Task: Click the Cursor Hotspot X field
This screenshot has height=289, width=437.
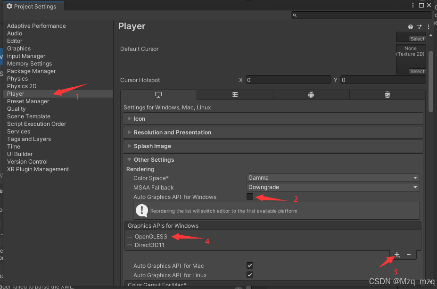Action: (288, 80)
